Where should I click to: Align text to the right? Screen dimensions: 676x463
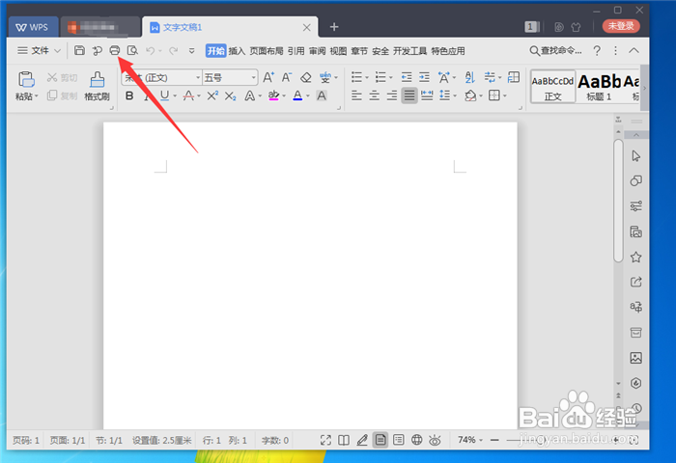(391, 95)
